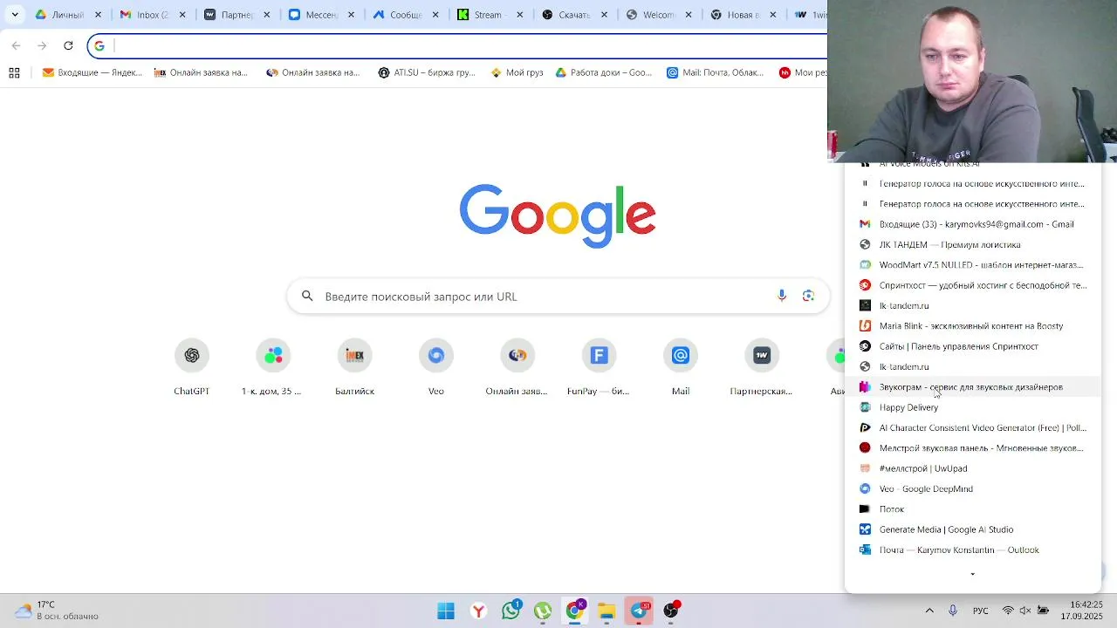Open history entry Входящие (33) Gmail
The height and width of the screenshot is (628, 1117).
point(972,224)
